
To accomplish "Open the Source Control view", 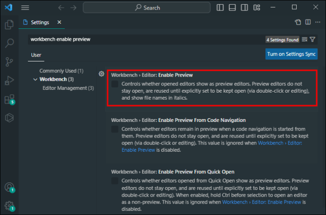I will pos(9,62).
